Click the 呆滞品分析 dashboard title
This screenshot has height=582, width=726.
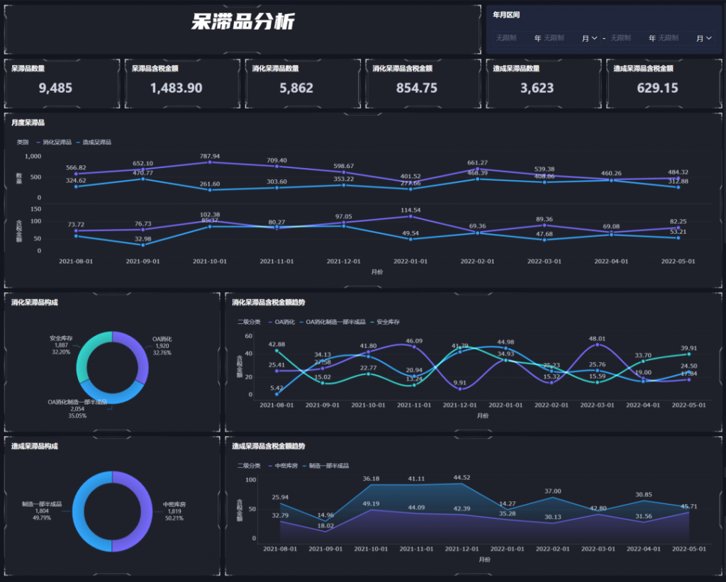(242, 22)
